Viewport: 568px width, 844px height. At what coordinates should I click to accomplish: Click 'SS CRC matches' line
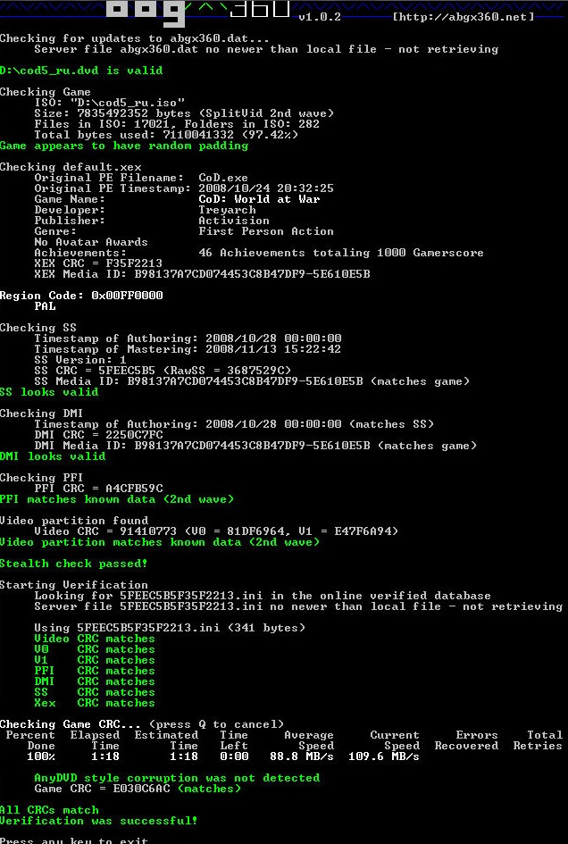94,693
